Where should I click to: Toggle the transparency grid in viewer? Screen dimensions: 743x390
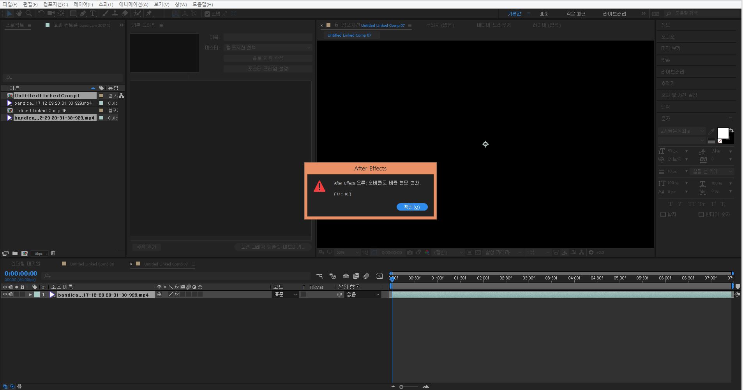(478, 253)
